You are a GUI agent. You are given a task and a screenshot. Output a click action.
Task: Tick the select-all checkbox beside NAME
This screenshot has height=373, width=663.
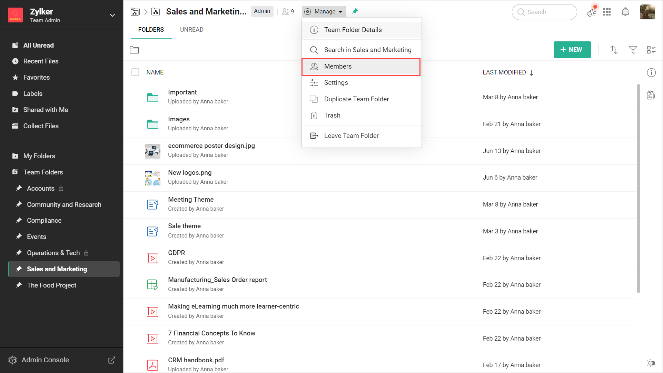(135, 72)
